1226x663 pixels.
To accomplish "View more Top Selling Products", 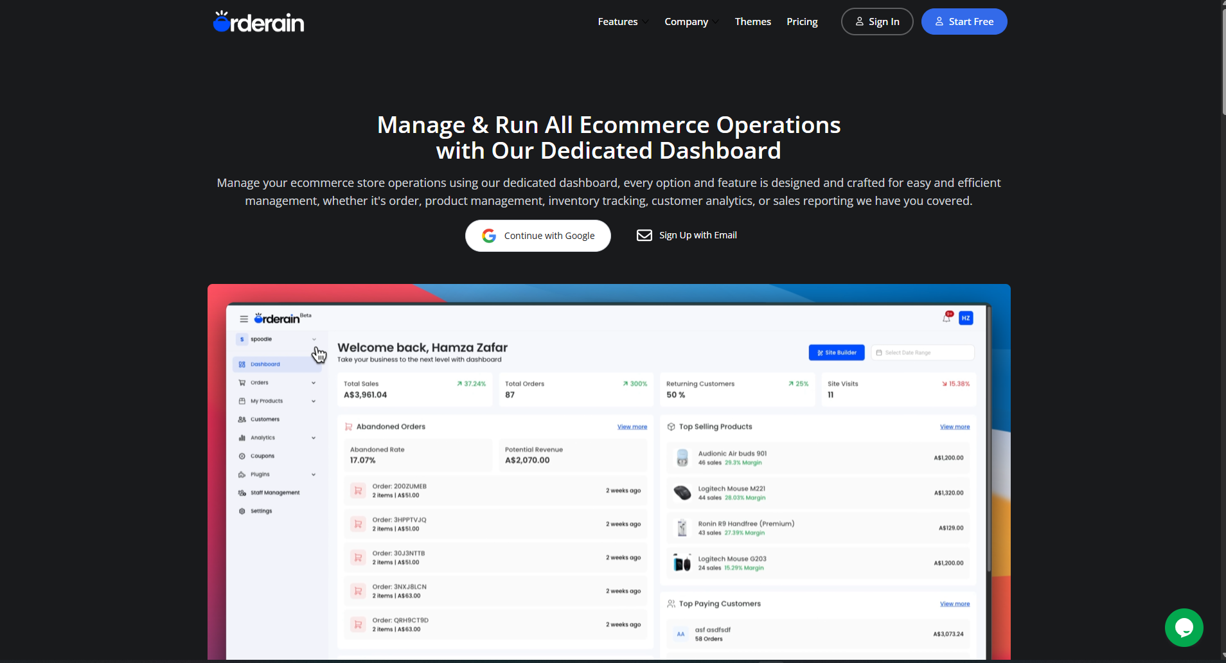I will 955,427.
